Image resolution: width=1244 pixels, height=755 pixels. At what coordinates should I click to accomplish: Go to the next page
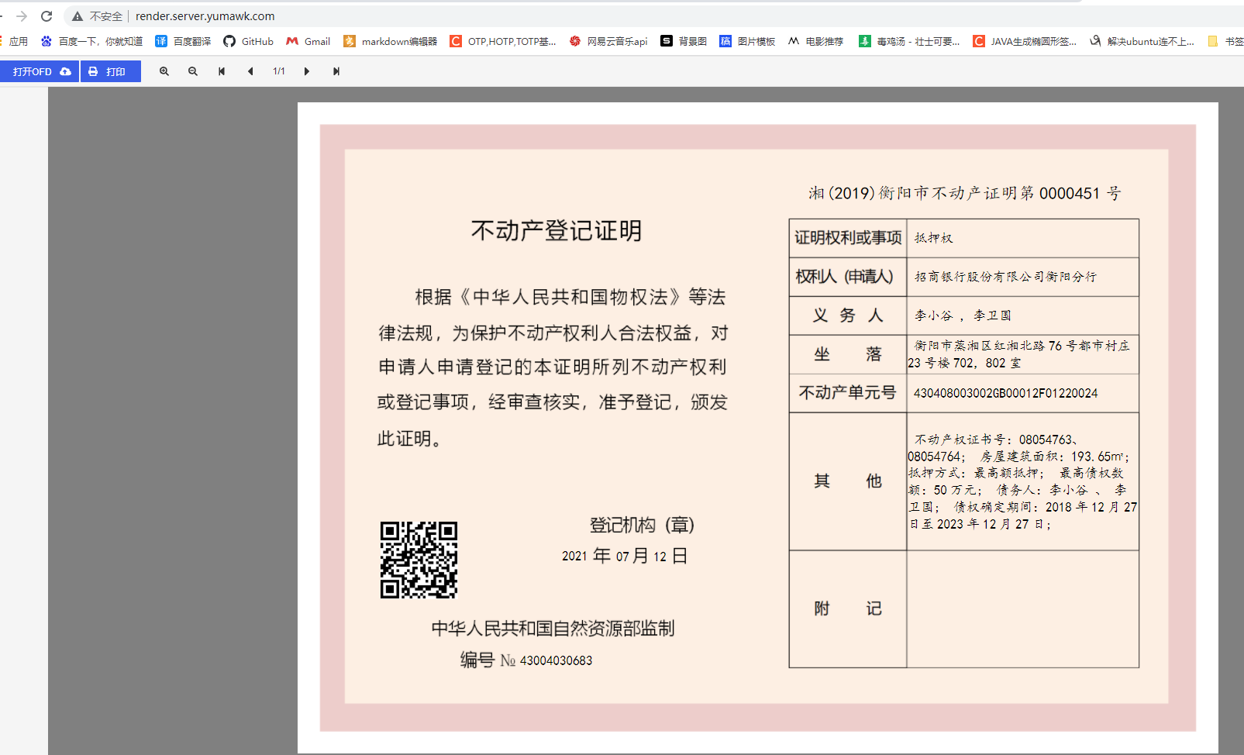click(307, 71)
